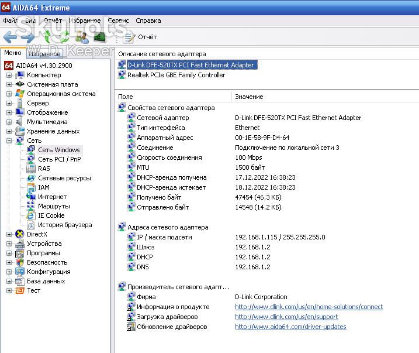
Task: Collapse the Сеть tree node
Action: (x=9, y=140)
